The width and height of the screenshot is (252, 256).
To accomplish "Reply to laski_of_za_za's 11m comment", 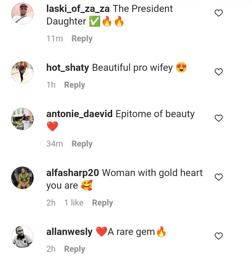I will pos(82,39).
